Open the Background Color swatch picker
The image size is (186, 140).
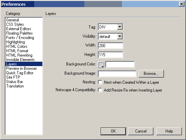pyautogui.click(x=101, y=65)
